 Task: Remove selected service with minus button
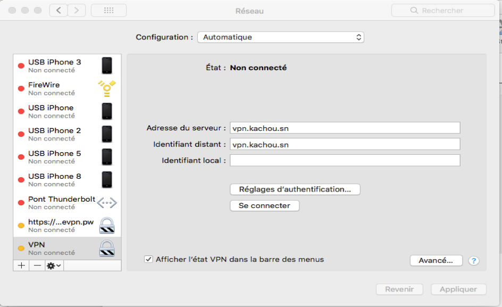click(x=37, y=265)
